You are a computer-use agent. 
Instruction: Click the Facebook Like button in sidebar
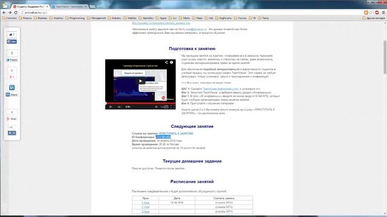[x=11, y=42]
